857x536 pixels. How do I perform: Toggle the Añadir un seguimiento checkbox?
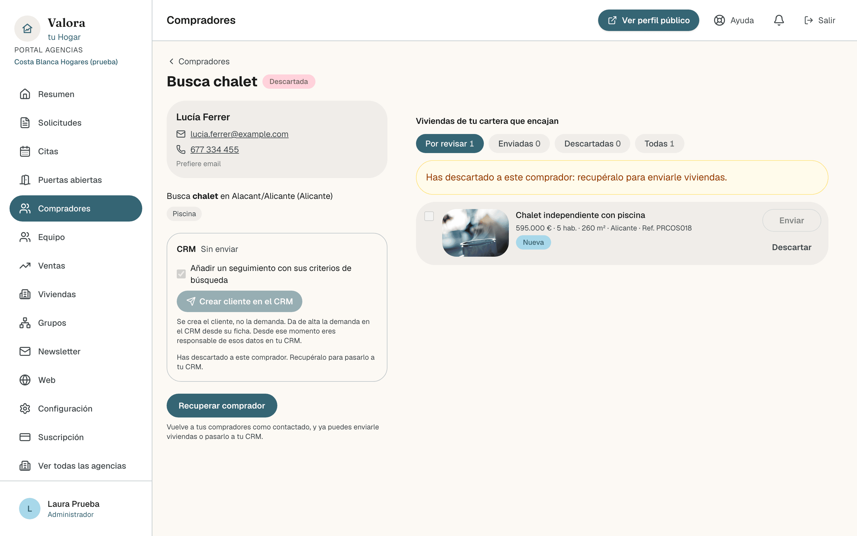181,274
